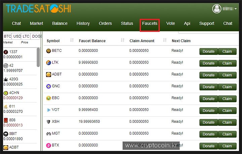
Task: Switch to the USD market tab
Action: click(x=17, y=36)
